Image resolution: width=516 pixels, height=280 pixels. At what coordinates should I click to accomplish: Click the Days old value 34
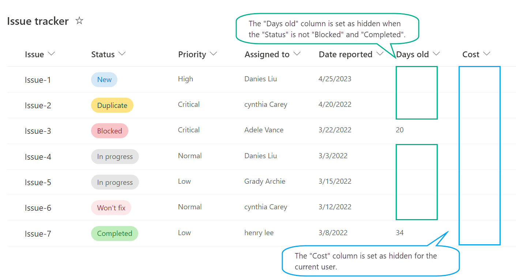pyautogui.click(x=400, y=233)
